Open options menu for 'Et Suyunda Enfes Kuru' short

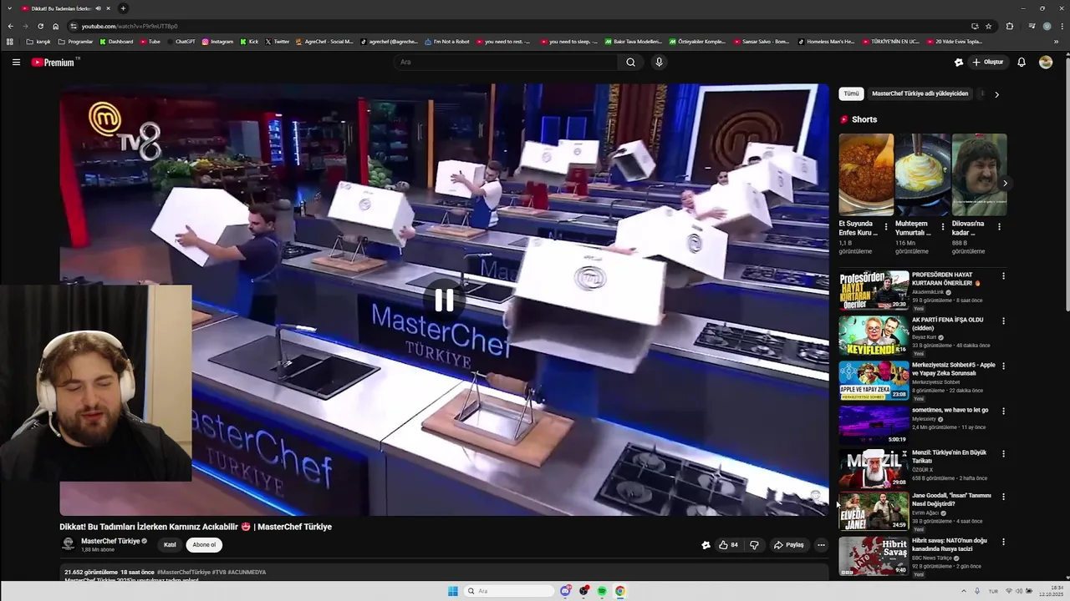pyautogui.click(x=886, y=226)
